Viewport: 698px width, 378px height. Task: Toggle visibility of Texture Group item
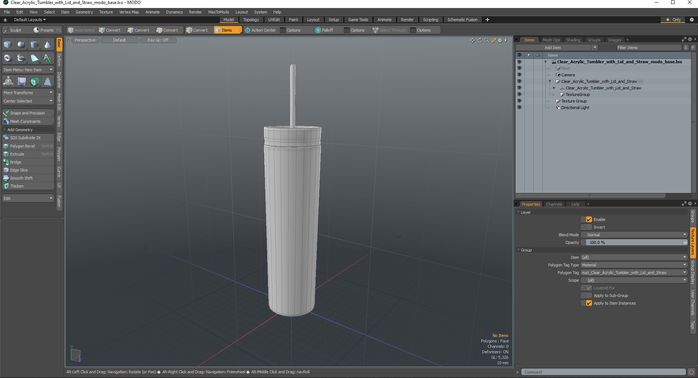[519, 101]
